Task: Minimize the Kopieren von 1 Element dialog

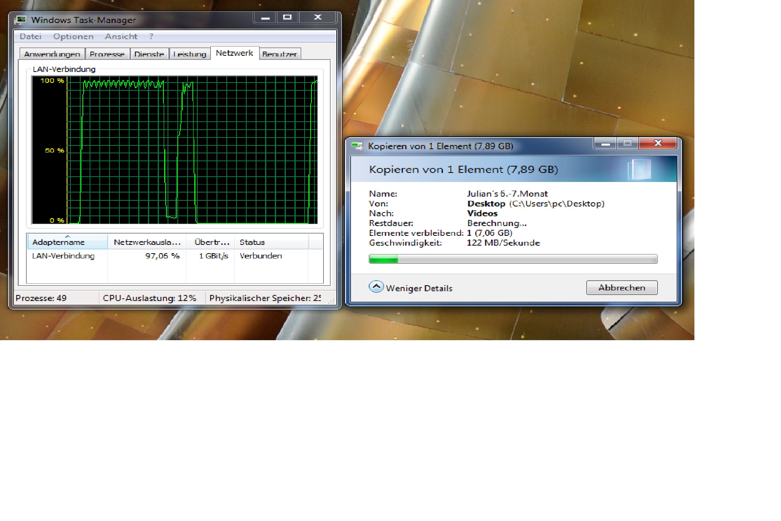Action: tap(606, 144)
